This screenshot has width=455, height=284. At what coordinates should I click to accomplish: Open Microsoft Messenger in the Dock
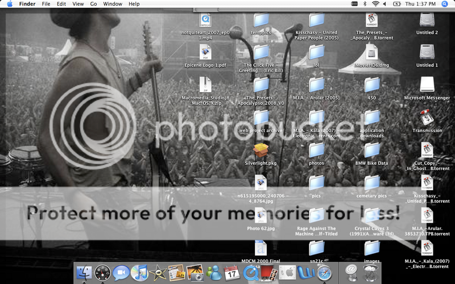coord(214,273)
